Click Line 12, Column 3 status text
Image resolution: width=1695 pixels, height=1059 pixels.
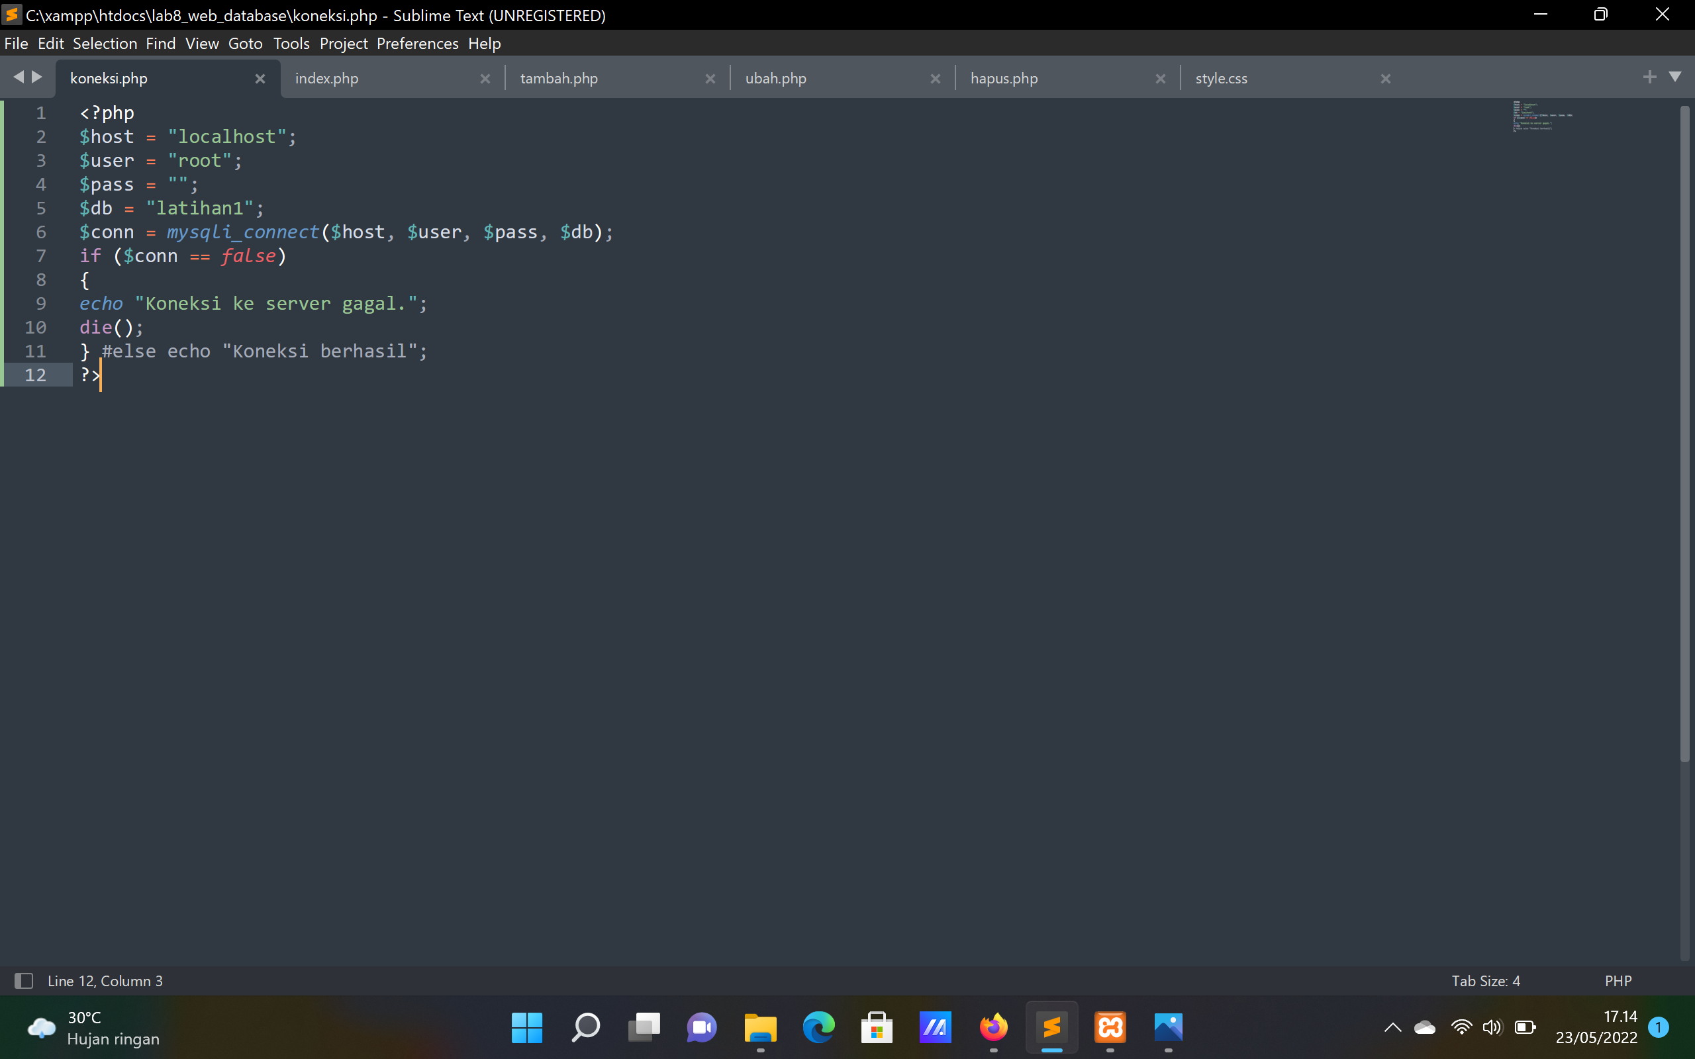[x=105, y=980]
